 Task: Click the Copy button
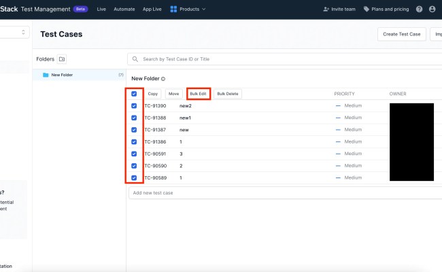pyautogui.click(x=153, y=94)
